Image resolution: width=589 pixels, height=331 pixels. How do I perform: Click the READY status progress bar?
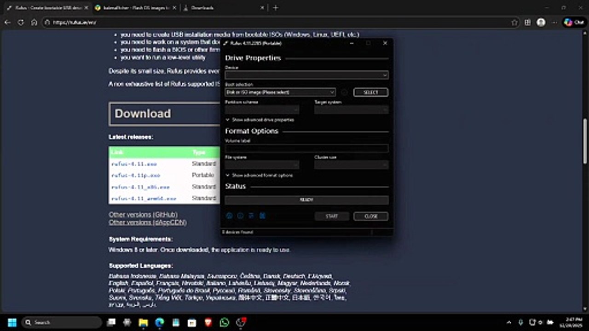point(306,200)
